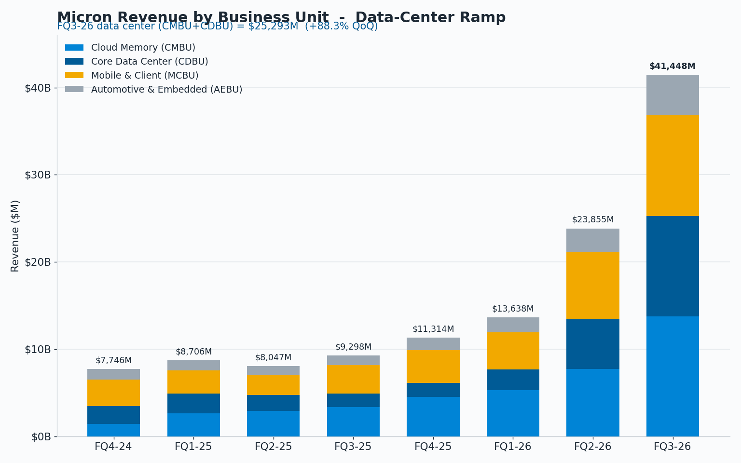Click the FQ1-26 axis label

pyautogui.click(x=513, y=447)
